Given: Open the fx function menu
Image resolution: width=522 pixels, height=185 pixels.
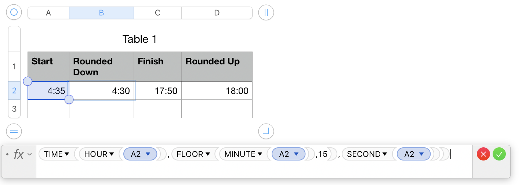Looking at the screenshot, I should [x=21, y=154].
